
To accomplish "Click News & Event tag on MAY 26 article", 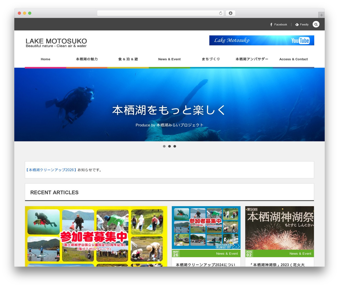I will point(227,254).
